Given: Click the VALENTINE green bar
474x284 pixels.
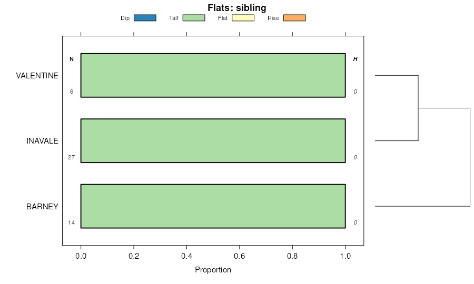Looking at the screenshot, I should tap(213, 75).
